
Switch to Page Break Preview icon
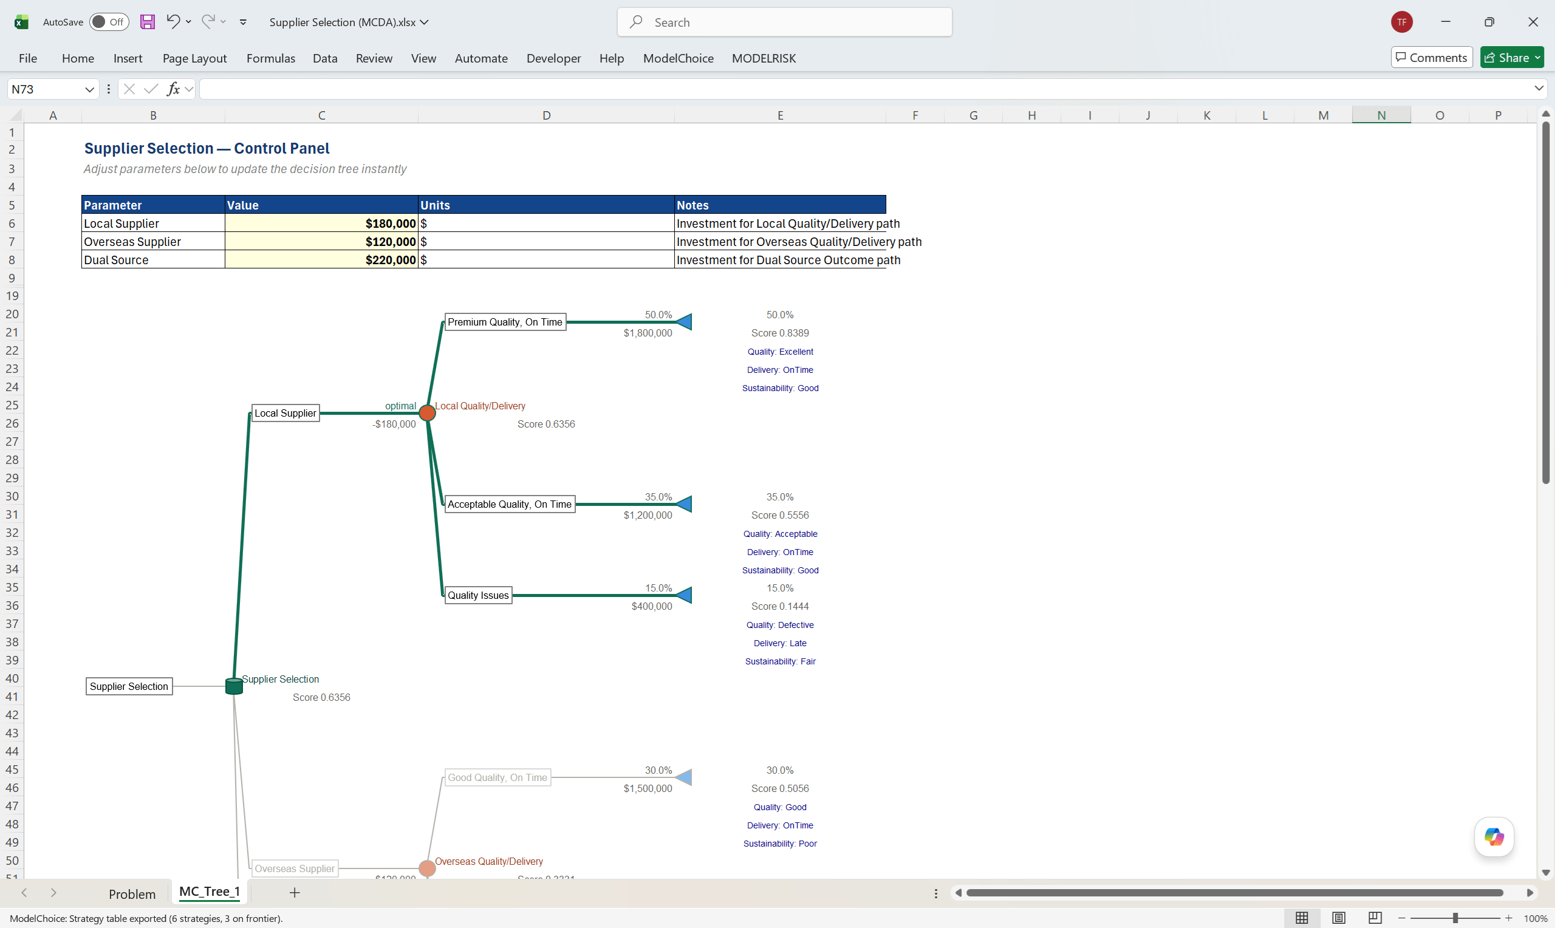tap(1375, 918)
